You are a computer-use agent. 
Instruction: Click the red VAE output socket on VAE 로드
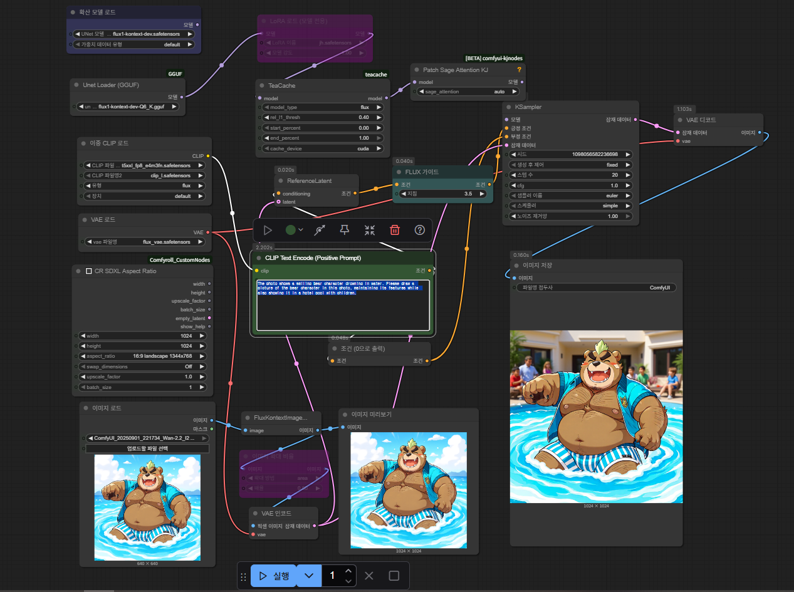(x=207, y=232)
